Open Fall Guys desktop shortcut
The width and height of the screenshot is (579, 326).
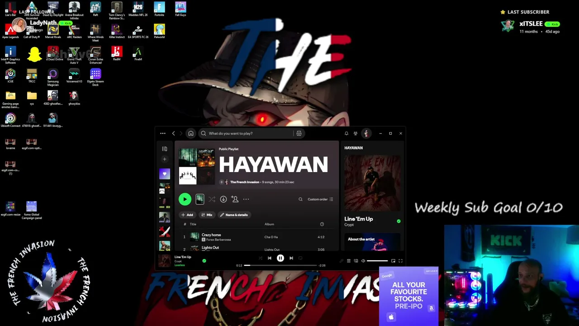(180, 9)
